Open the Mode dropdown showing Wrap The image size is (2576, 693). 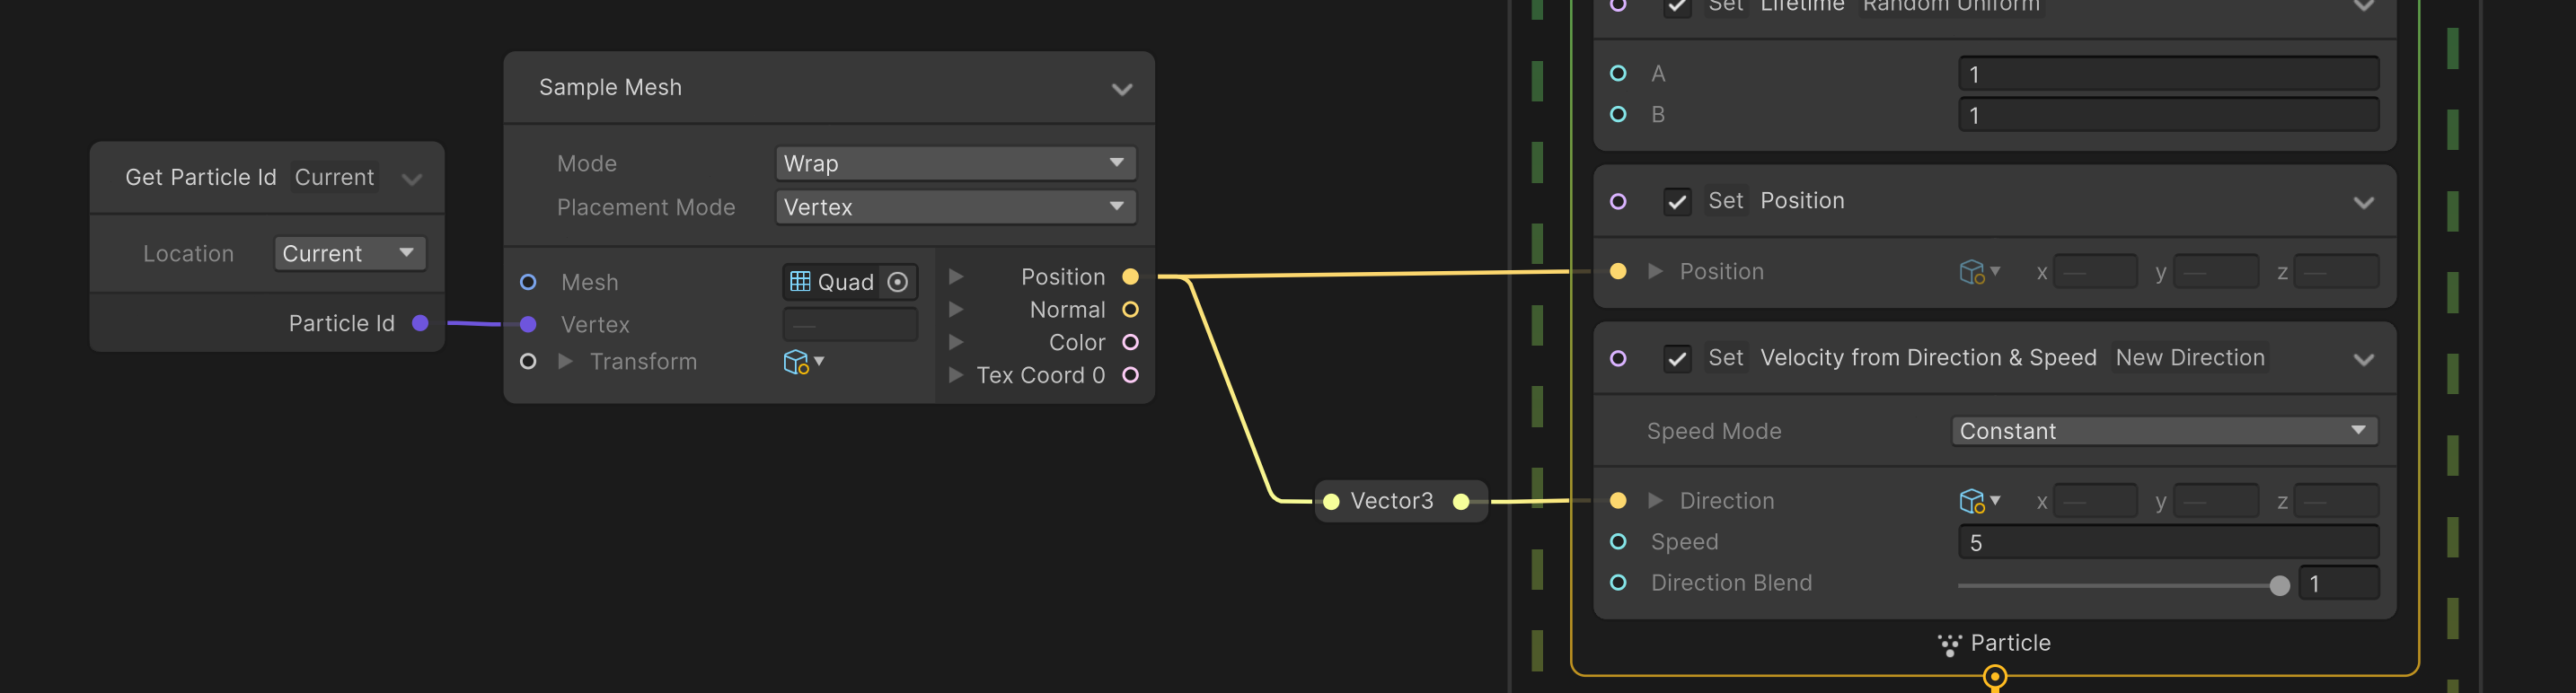click(x=955, y=163)
